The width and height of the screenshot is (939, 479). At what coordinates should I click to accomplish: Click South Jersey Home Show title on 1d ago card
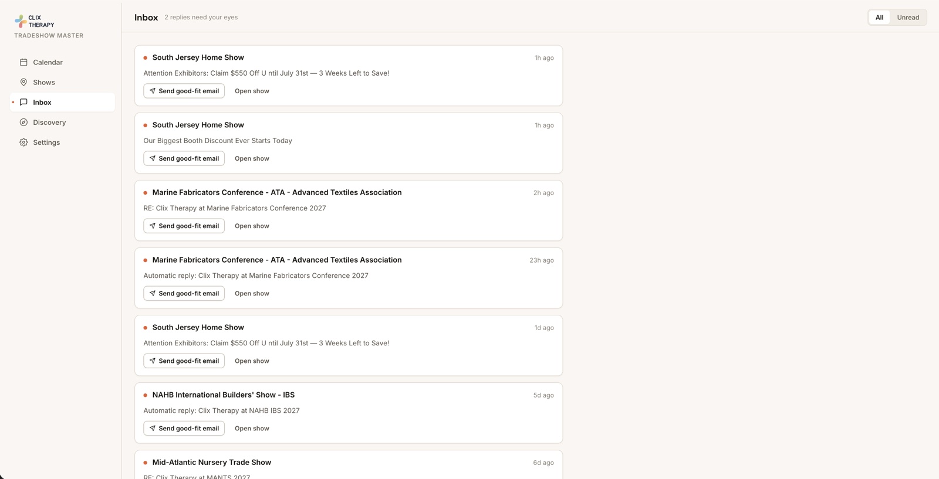point(198,327)
